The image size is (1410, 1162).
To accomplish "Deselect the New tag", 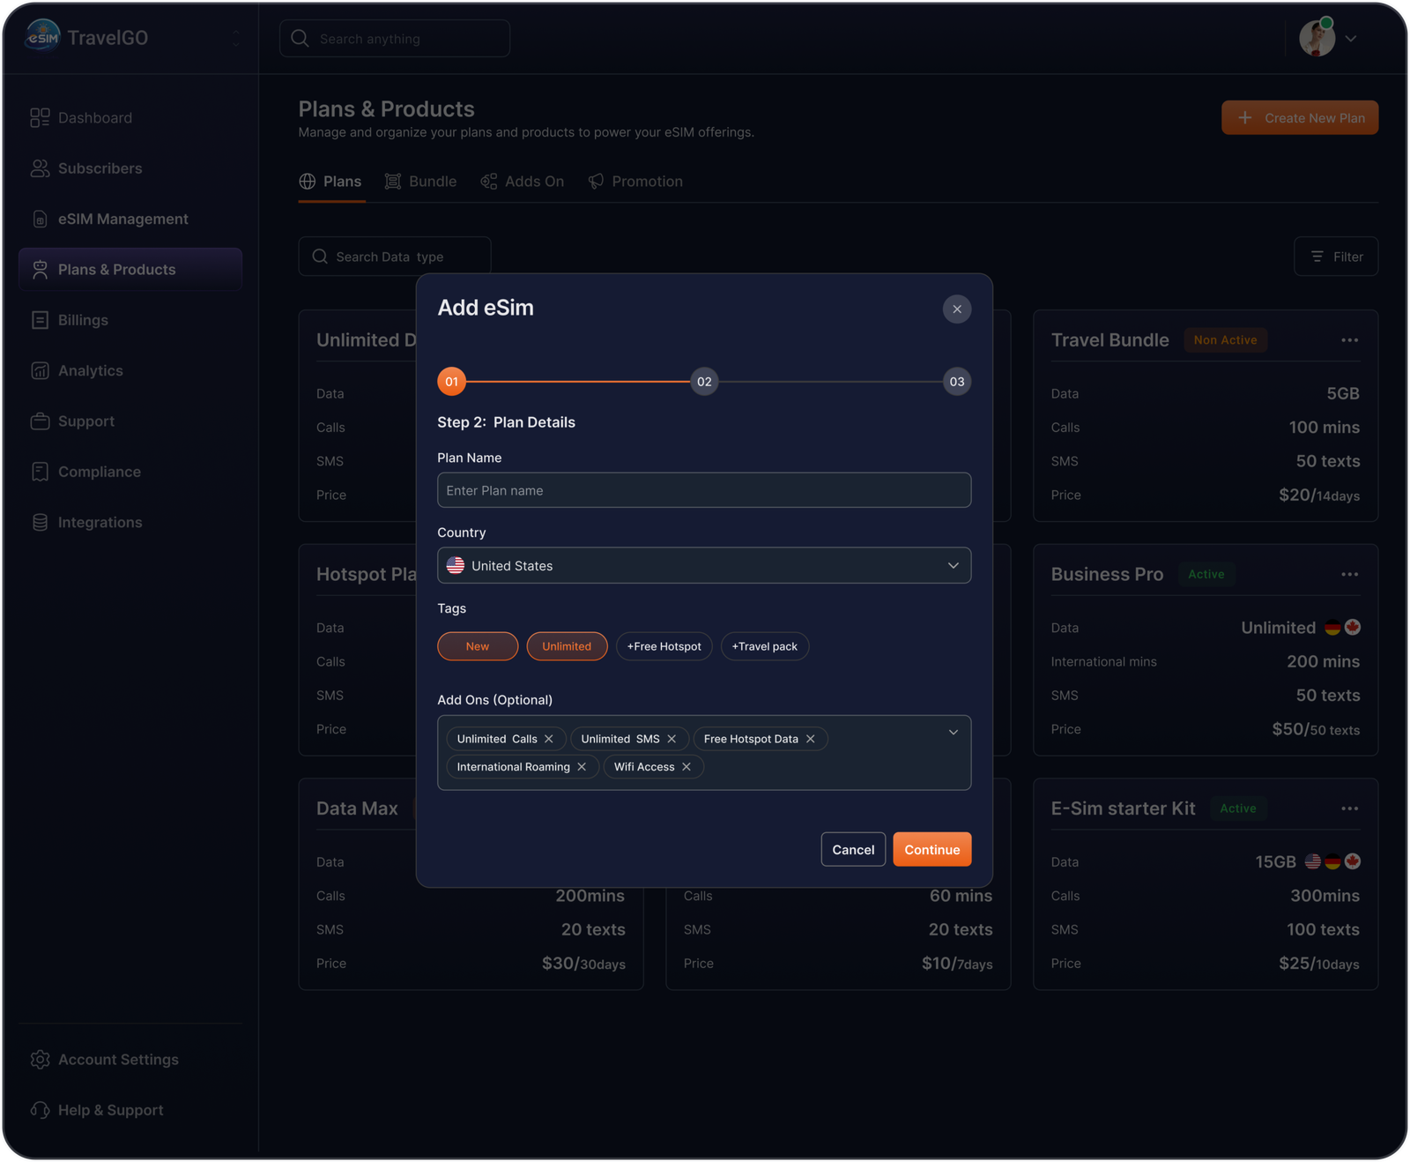I will [478, 646].
